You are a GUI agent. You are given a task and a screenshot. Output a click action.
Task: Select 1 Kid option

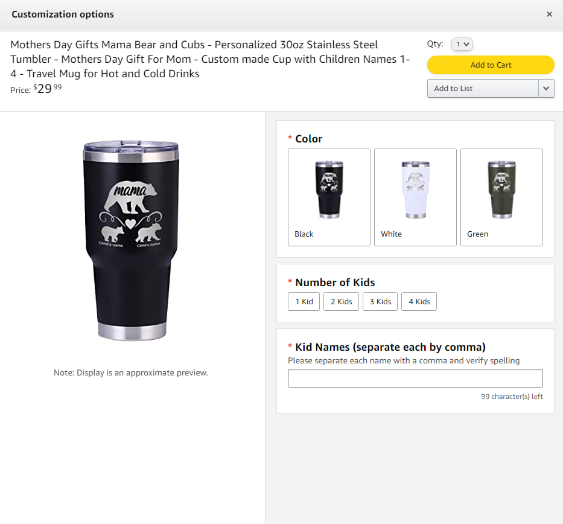point(304,301)
